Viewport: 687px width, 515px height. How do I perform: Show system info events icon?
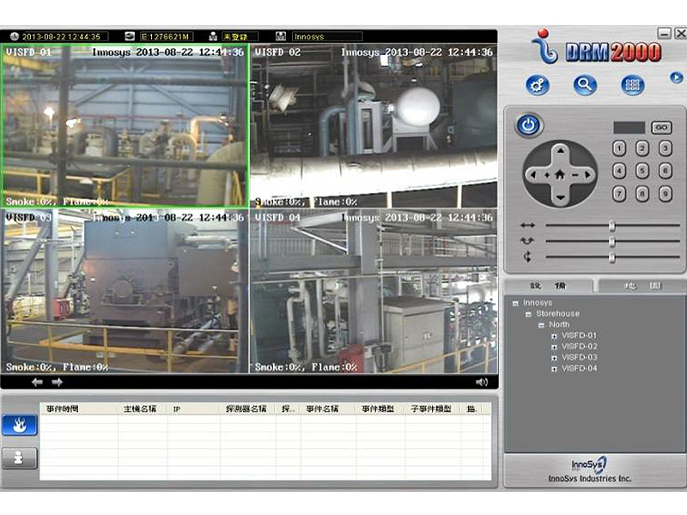tap(19, 458)
